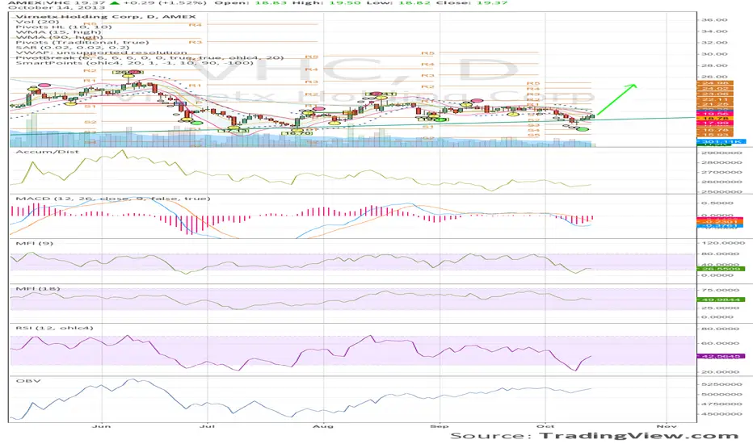The image size is (753, 444).
Task: Click the 17.13 pivot low label
Action: pyautogui.click(x=233, y=131)
